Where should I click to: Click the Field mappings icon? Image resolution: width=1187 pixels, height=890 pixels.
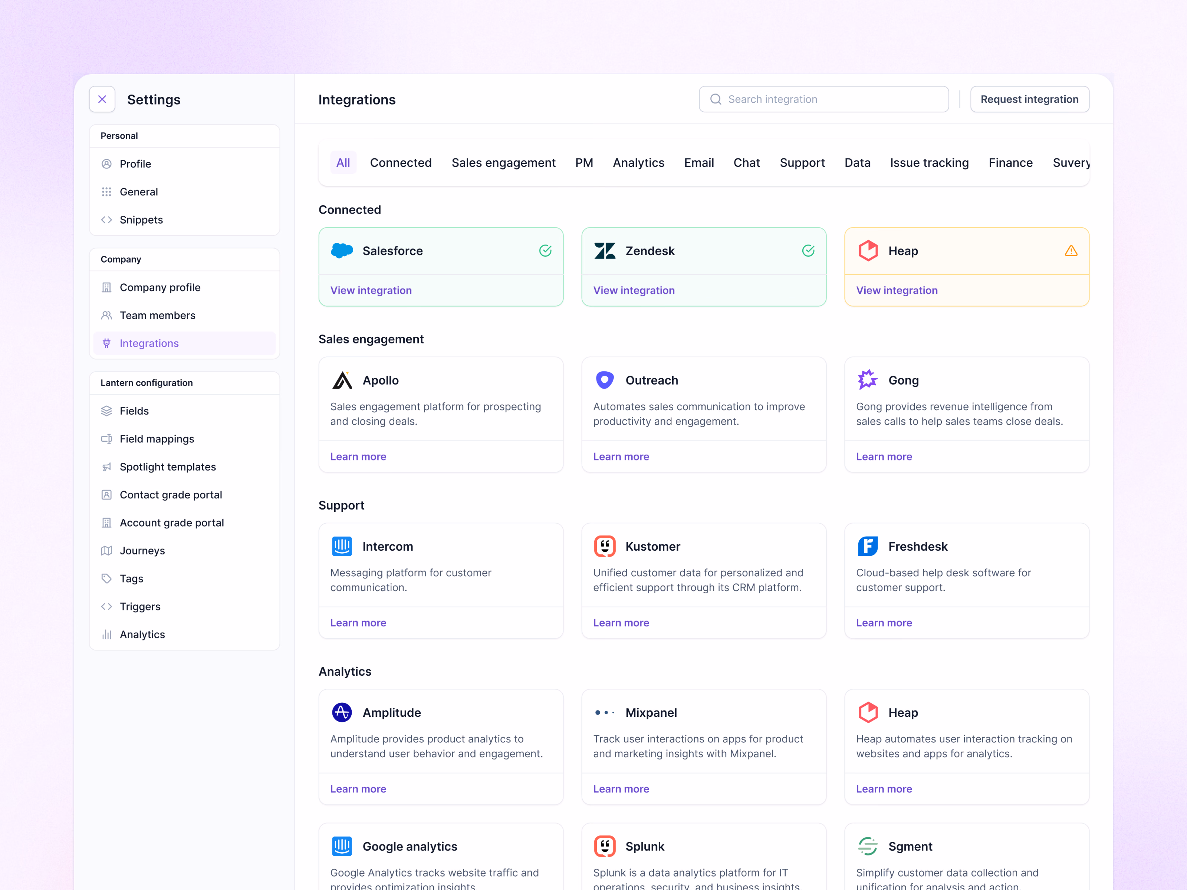click(x=106, y=438)
